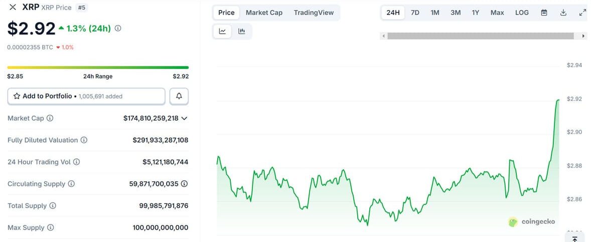The height and width of the screenshot is (242, 591).
Task: Add XRP to Portfolio
Action: point(86,96)
